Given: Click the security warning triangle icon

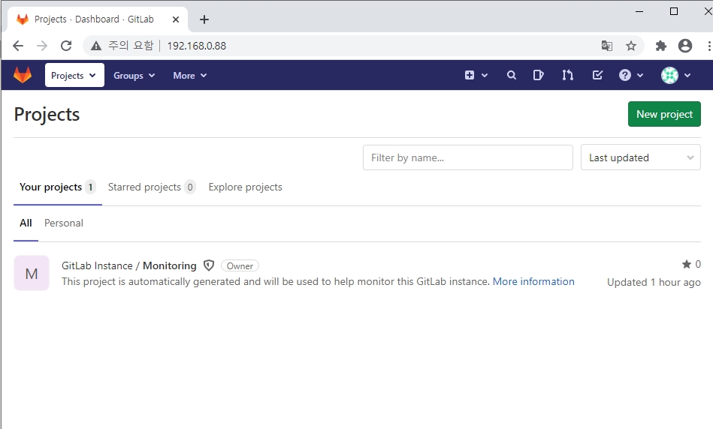Looking at the screenshot, I should tap(96, 46).
